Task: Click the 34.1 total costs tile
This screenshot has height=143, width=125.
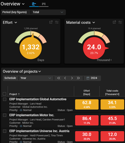Action: [112, 105]
